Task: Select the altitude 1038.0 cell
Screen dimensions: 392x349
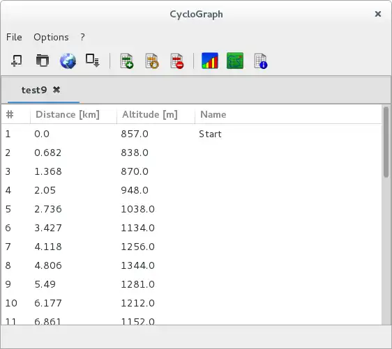Action: point(137,209)
